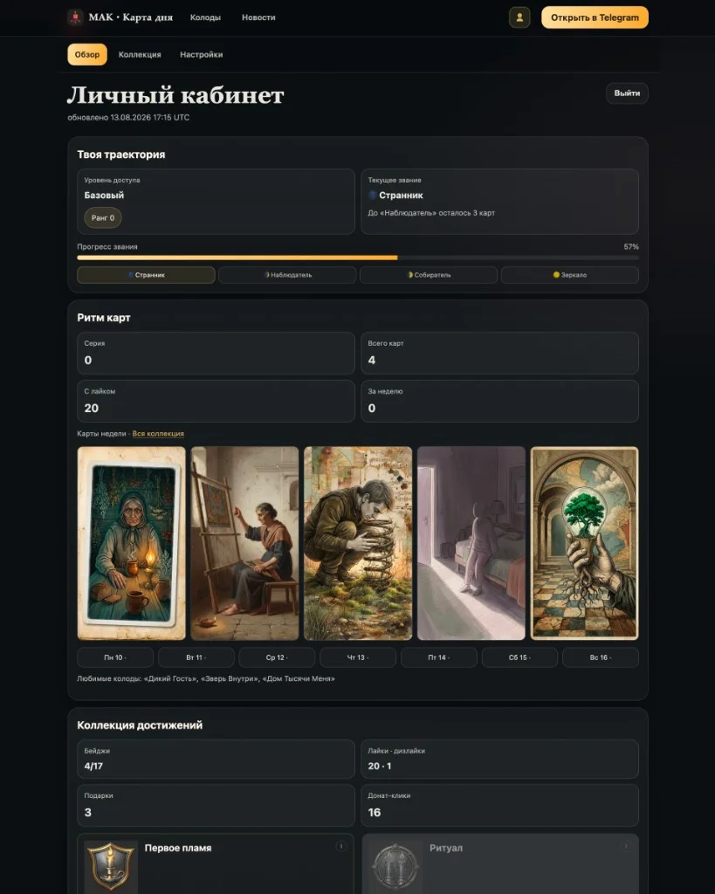Click the MAK logo icon in header
The image size is (715, 894).
tap(75, 17)
